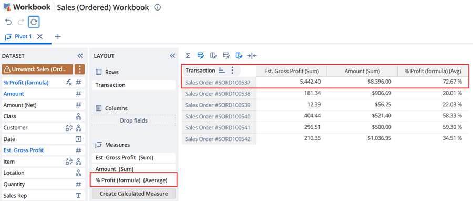Open Sales Order #SORD100540 row
The image size is (473, 201).
click(x=218, y=116)
